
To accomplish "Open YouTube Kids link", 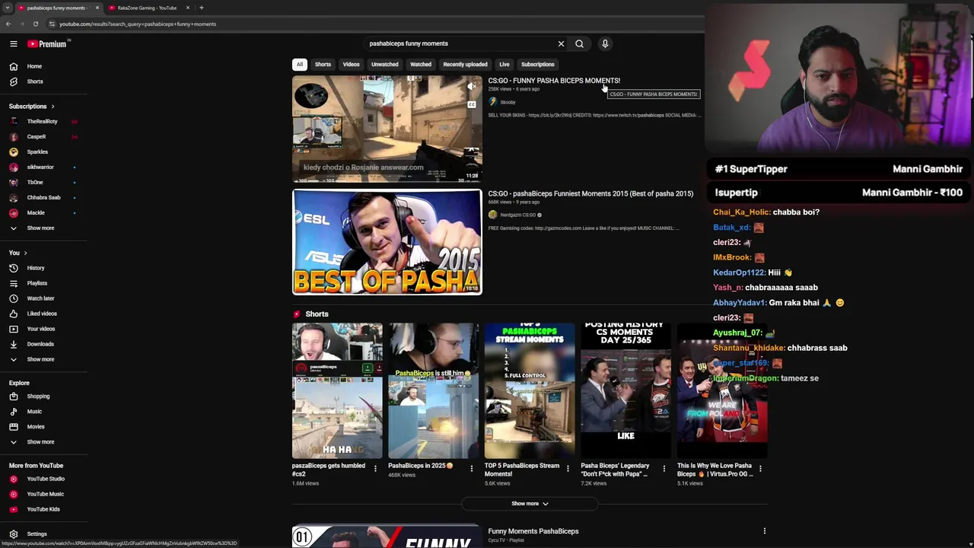I will tap(43, 509).
